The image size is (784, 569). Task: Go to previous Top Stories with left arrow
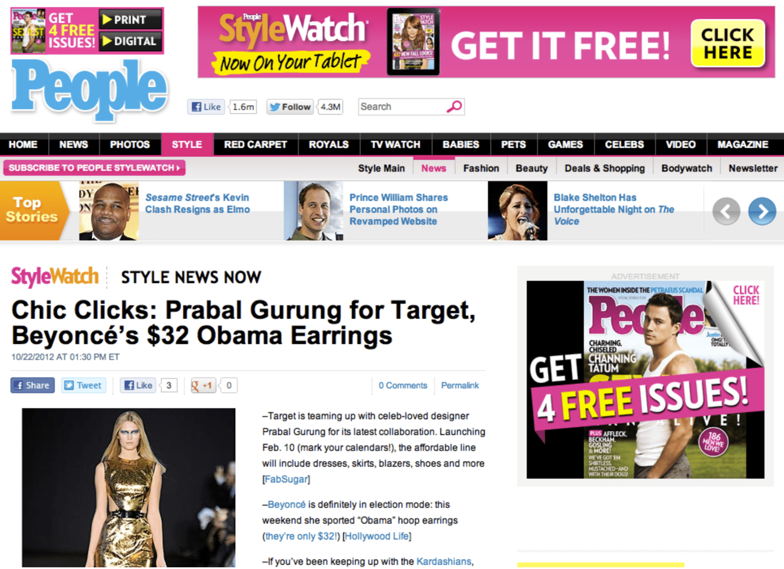point(726,211)
